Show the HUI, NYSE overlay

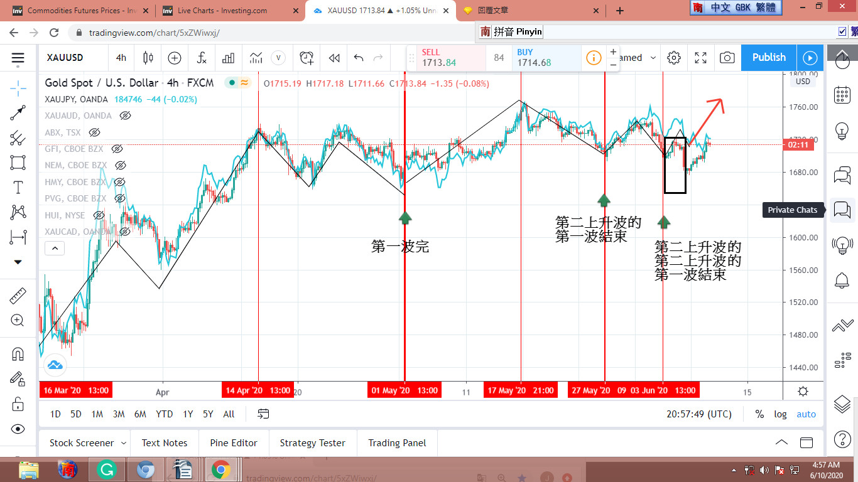pyautogui.click(x=98, y=215)
